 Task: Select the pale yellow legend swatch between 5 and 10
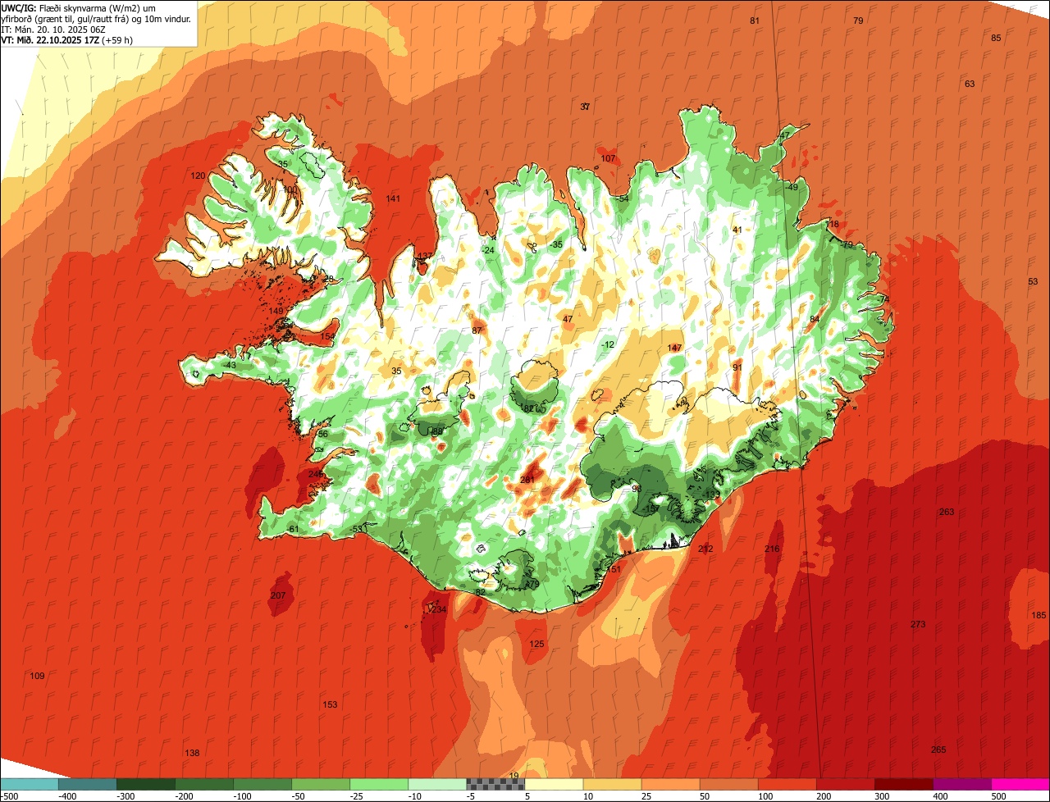pyautogui.click(x=554, y=784)
